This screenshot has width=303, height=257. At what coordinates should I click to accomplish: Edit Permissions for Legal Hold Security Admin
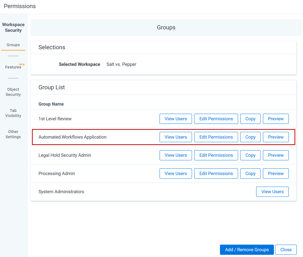216,155
